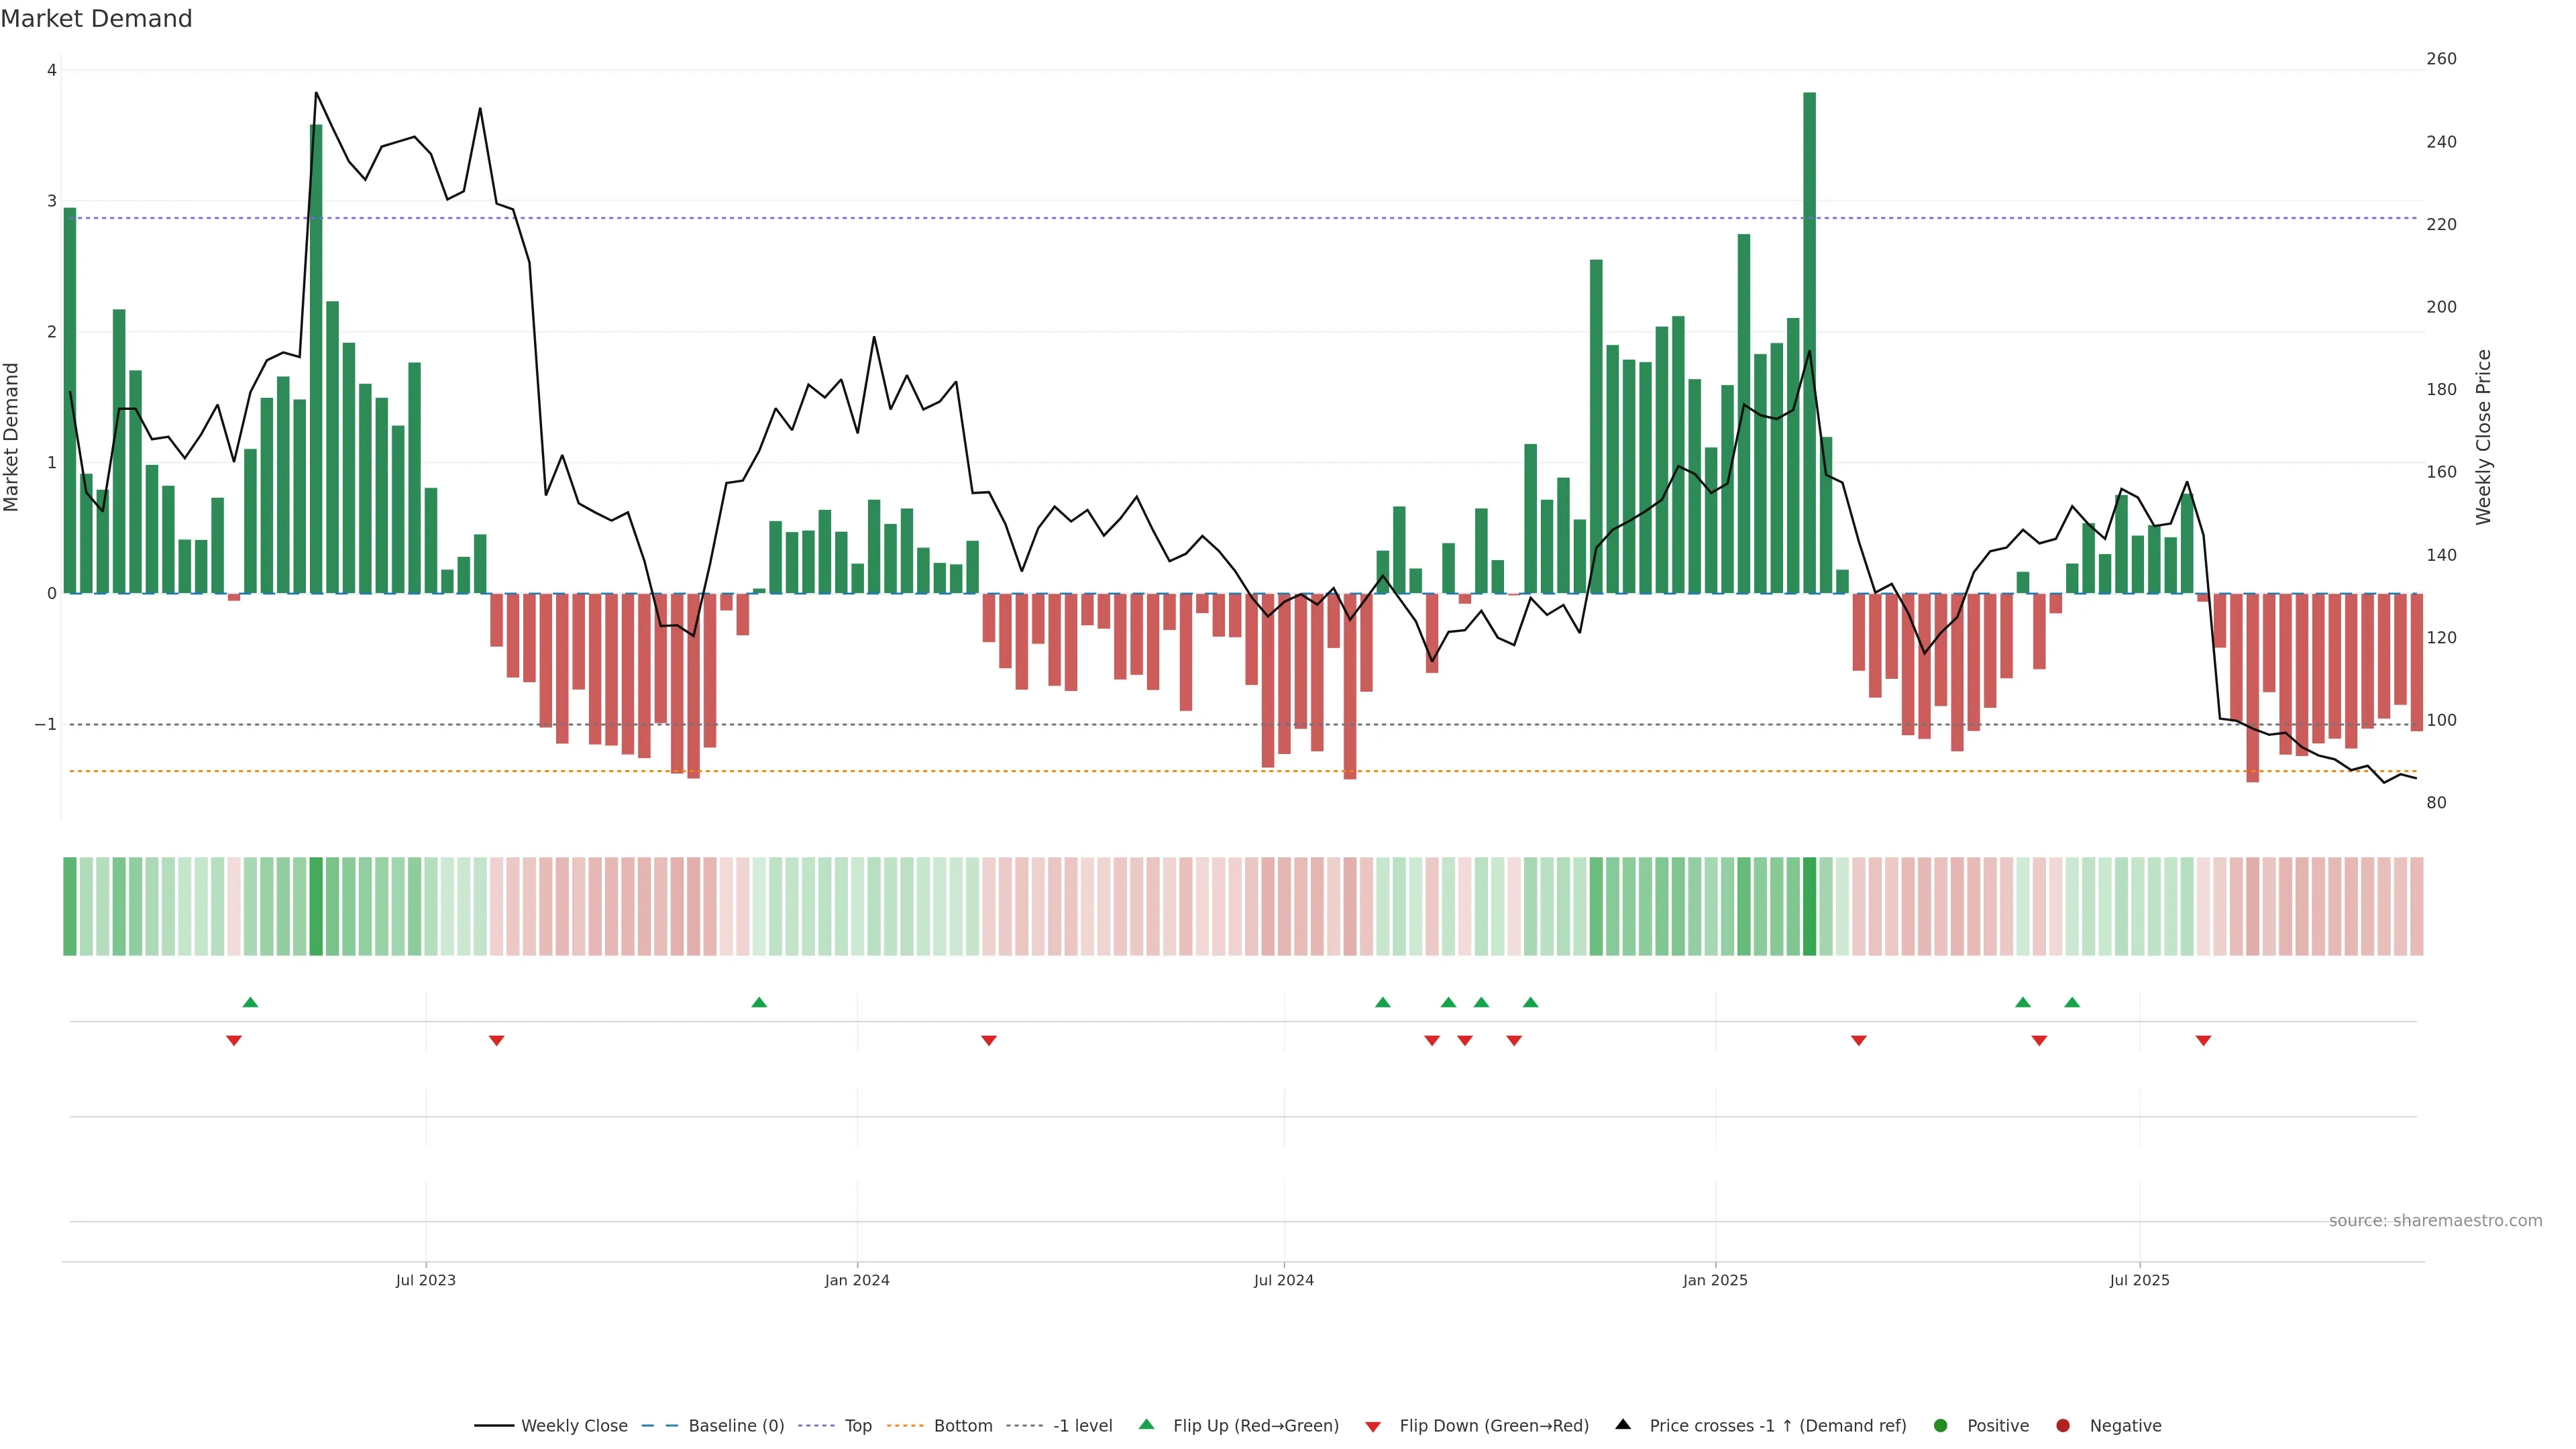Click the green Positive legend dot
2576x1449 pixels.
point(1941,1425)
